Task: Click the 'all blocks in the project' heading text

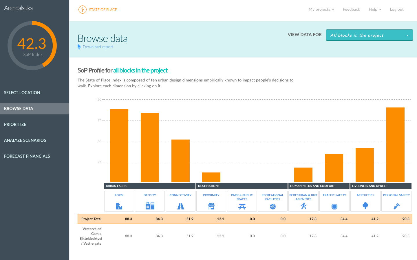Action: tap(140, 70)
